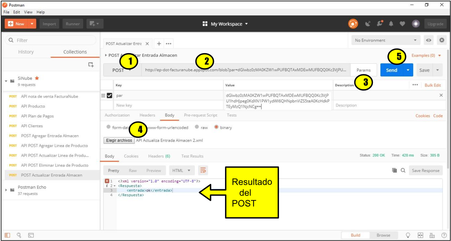Open the tab options three dots
This screenshot has height=241, width=451.
click(168, 44)
